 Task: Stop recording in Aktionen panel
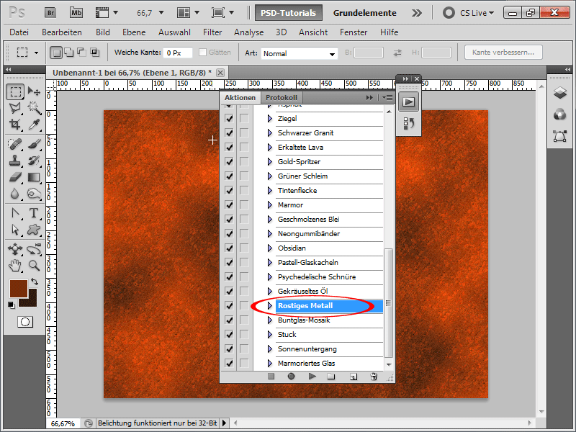(271, 376)
